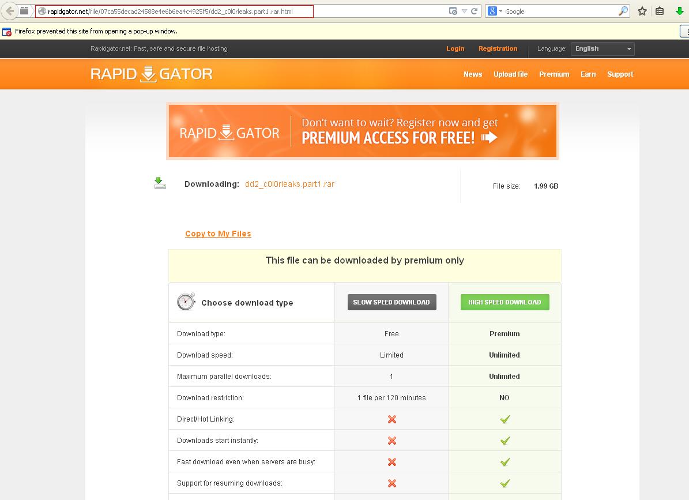Click the stopwatch icon beside Choose download type
689x500 pixels.
point(186,302)
